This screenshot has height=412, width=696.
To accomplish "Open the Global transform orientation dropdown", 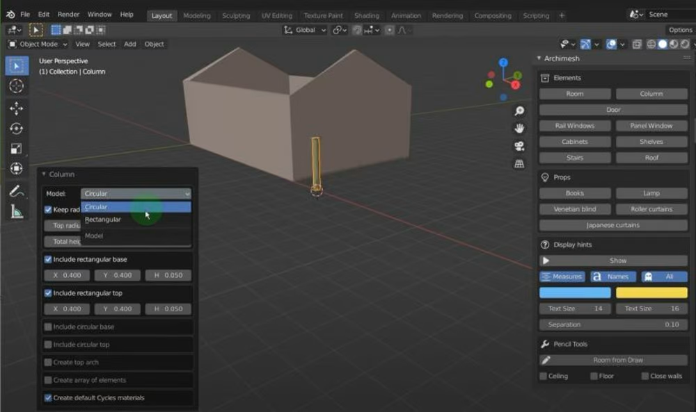I will (304, 29).
